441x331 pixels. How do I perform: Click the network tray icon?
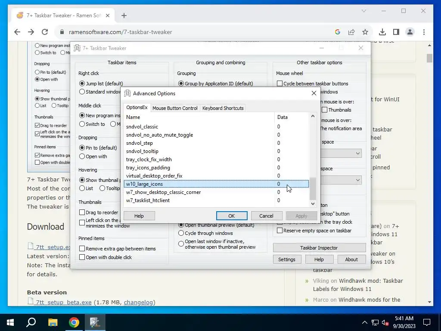point(375,322)
